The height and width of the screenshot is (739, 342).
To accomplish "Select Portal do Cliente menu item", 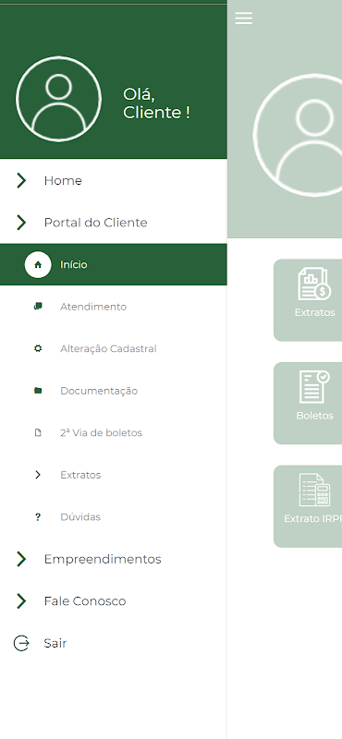I will tap(95, 223).
